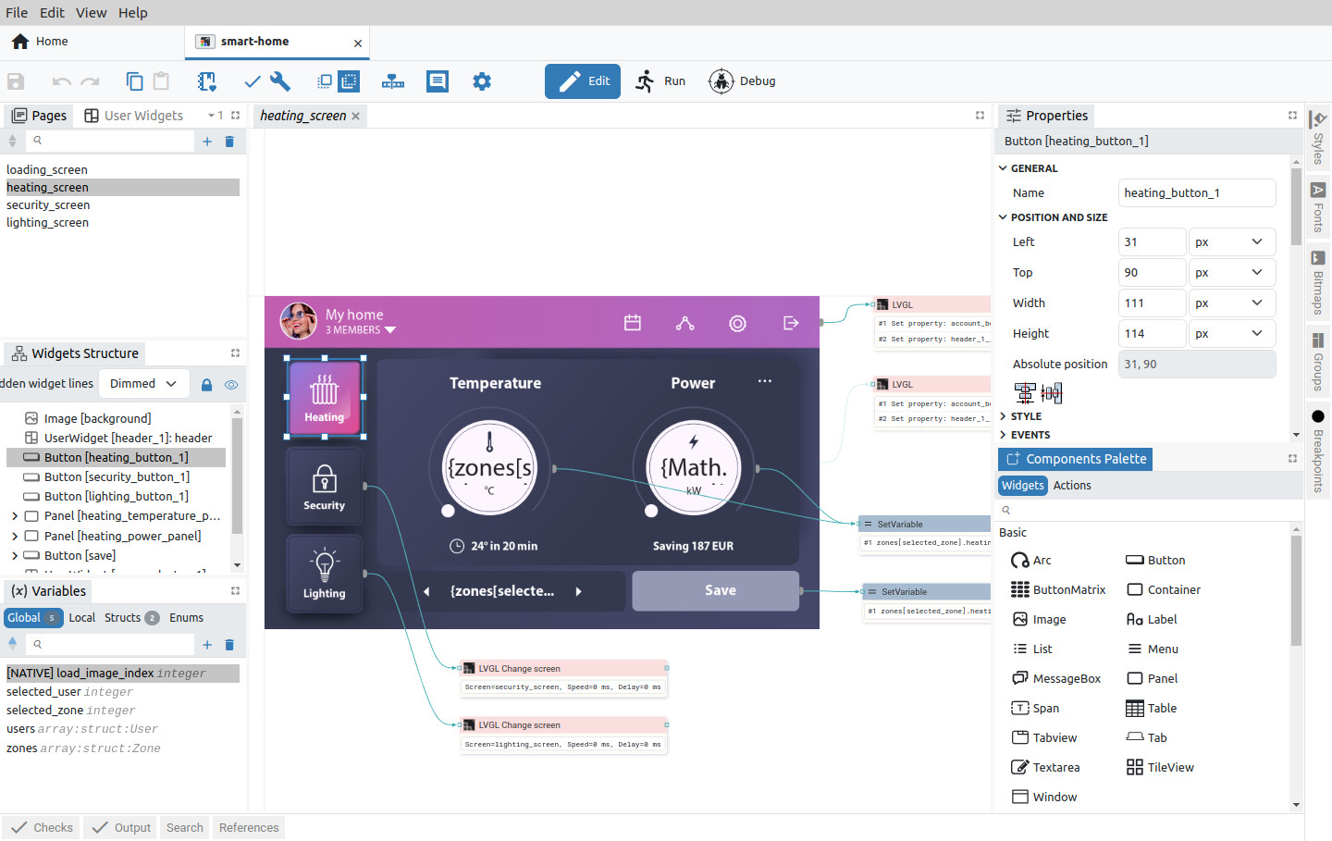Click the Save toolbar icon
This screenshot has height=841, width=1332.
point(16,81)
